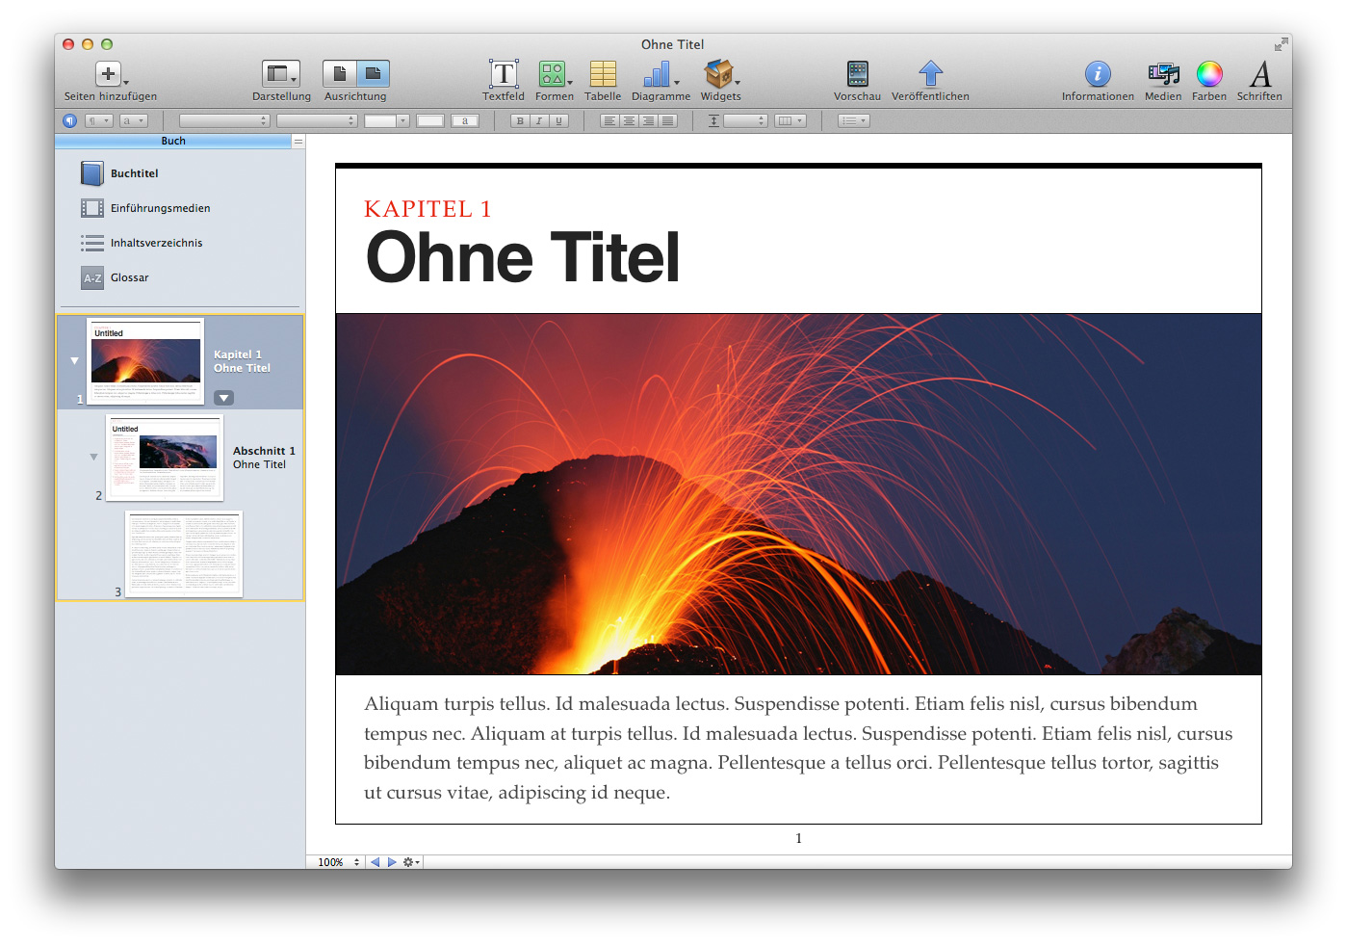The width and height of the screenshot is (1347, 945).
Task: Select Glossar in the sidebar
Action: pyautogui.click(x=129, y=277)
